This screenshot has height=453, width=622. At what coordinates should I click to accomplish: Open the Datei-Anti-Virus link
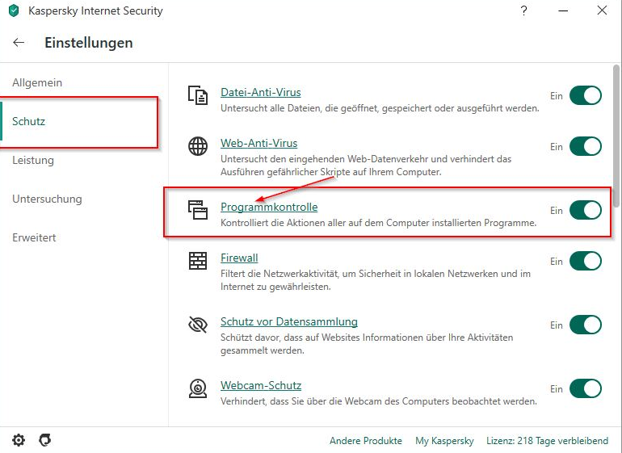coord(261,92)
